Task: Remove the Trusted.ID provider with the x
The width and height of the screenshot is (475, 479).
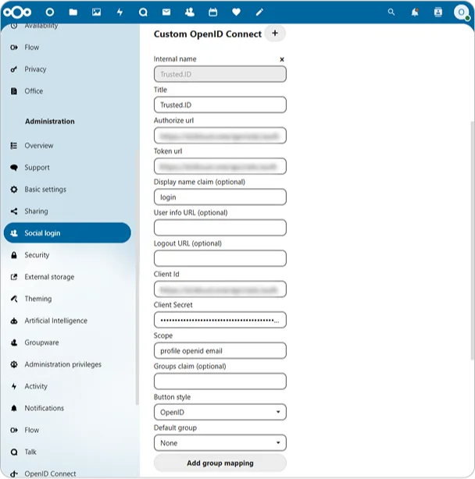Action: click(x=282, y=59)
